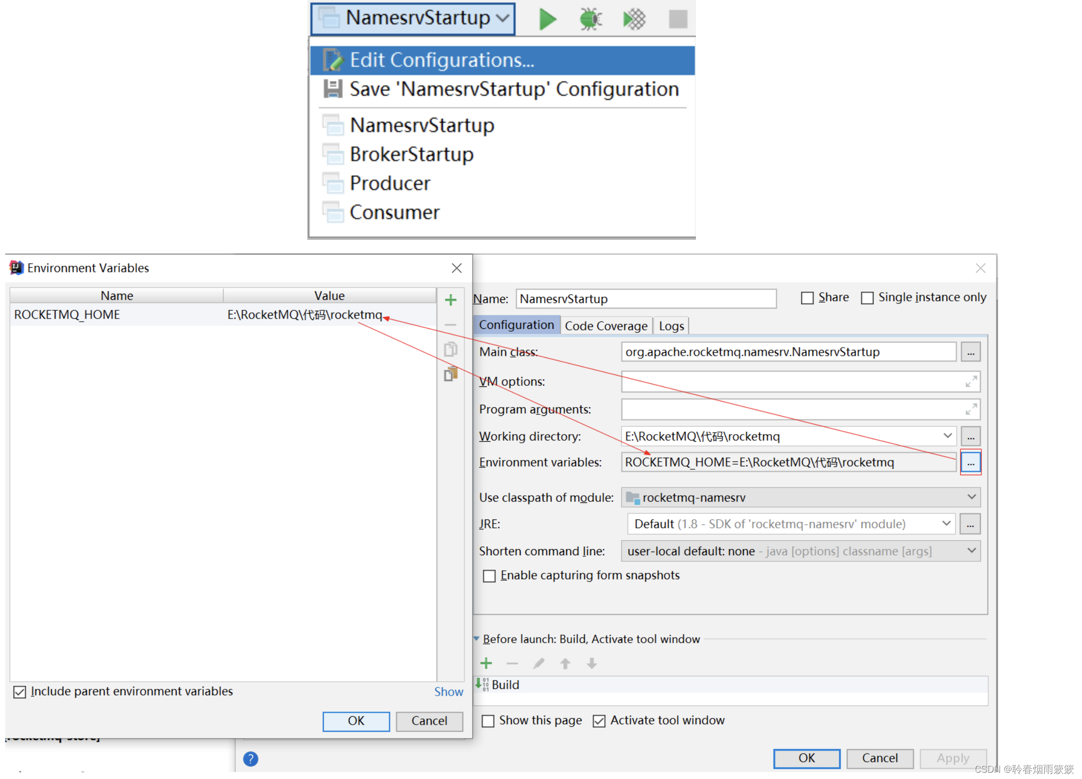1082x779 pixels.
Task: Select Edit Configurations... menu entry
Action: click(502, 60)
